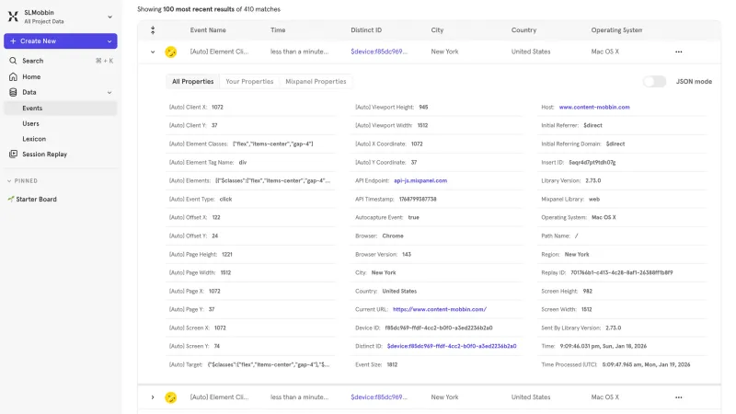736x414 pixels.
Task: Open the second event's three-dot menu
Action: click(x=679, y=397)
